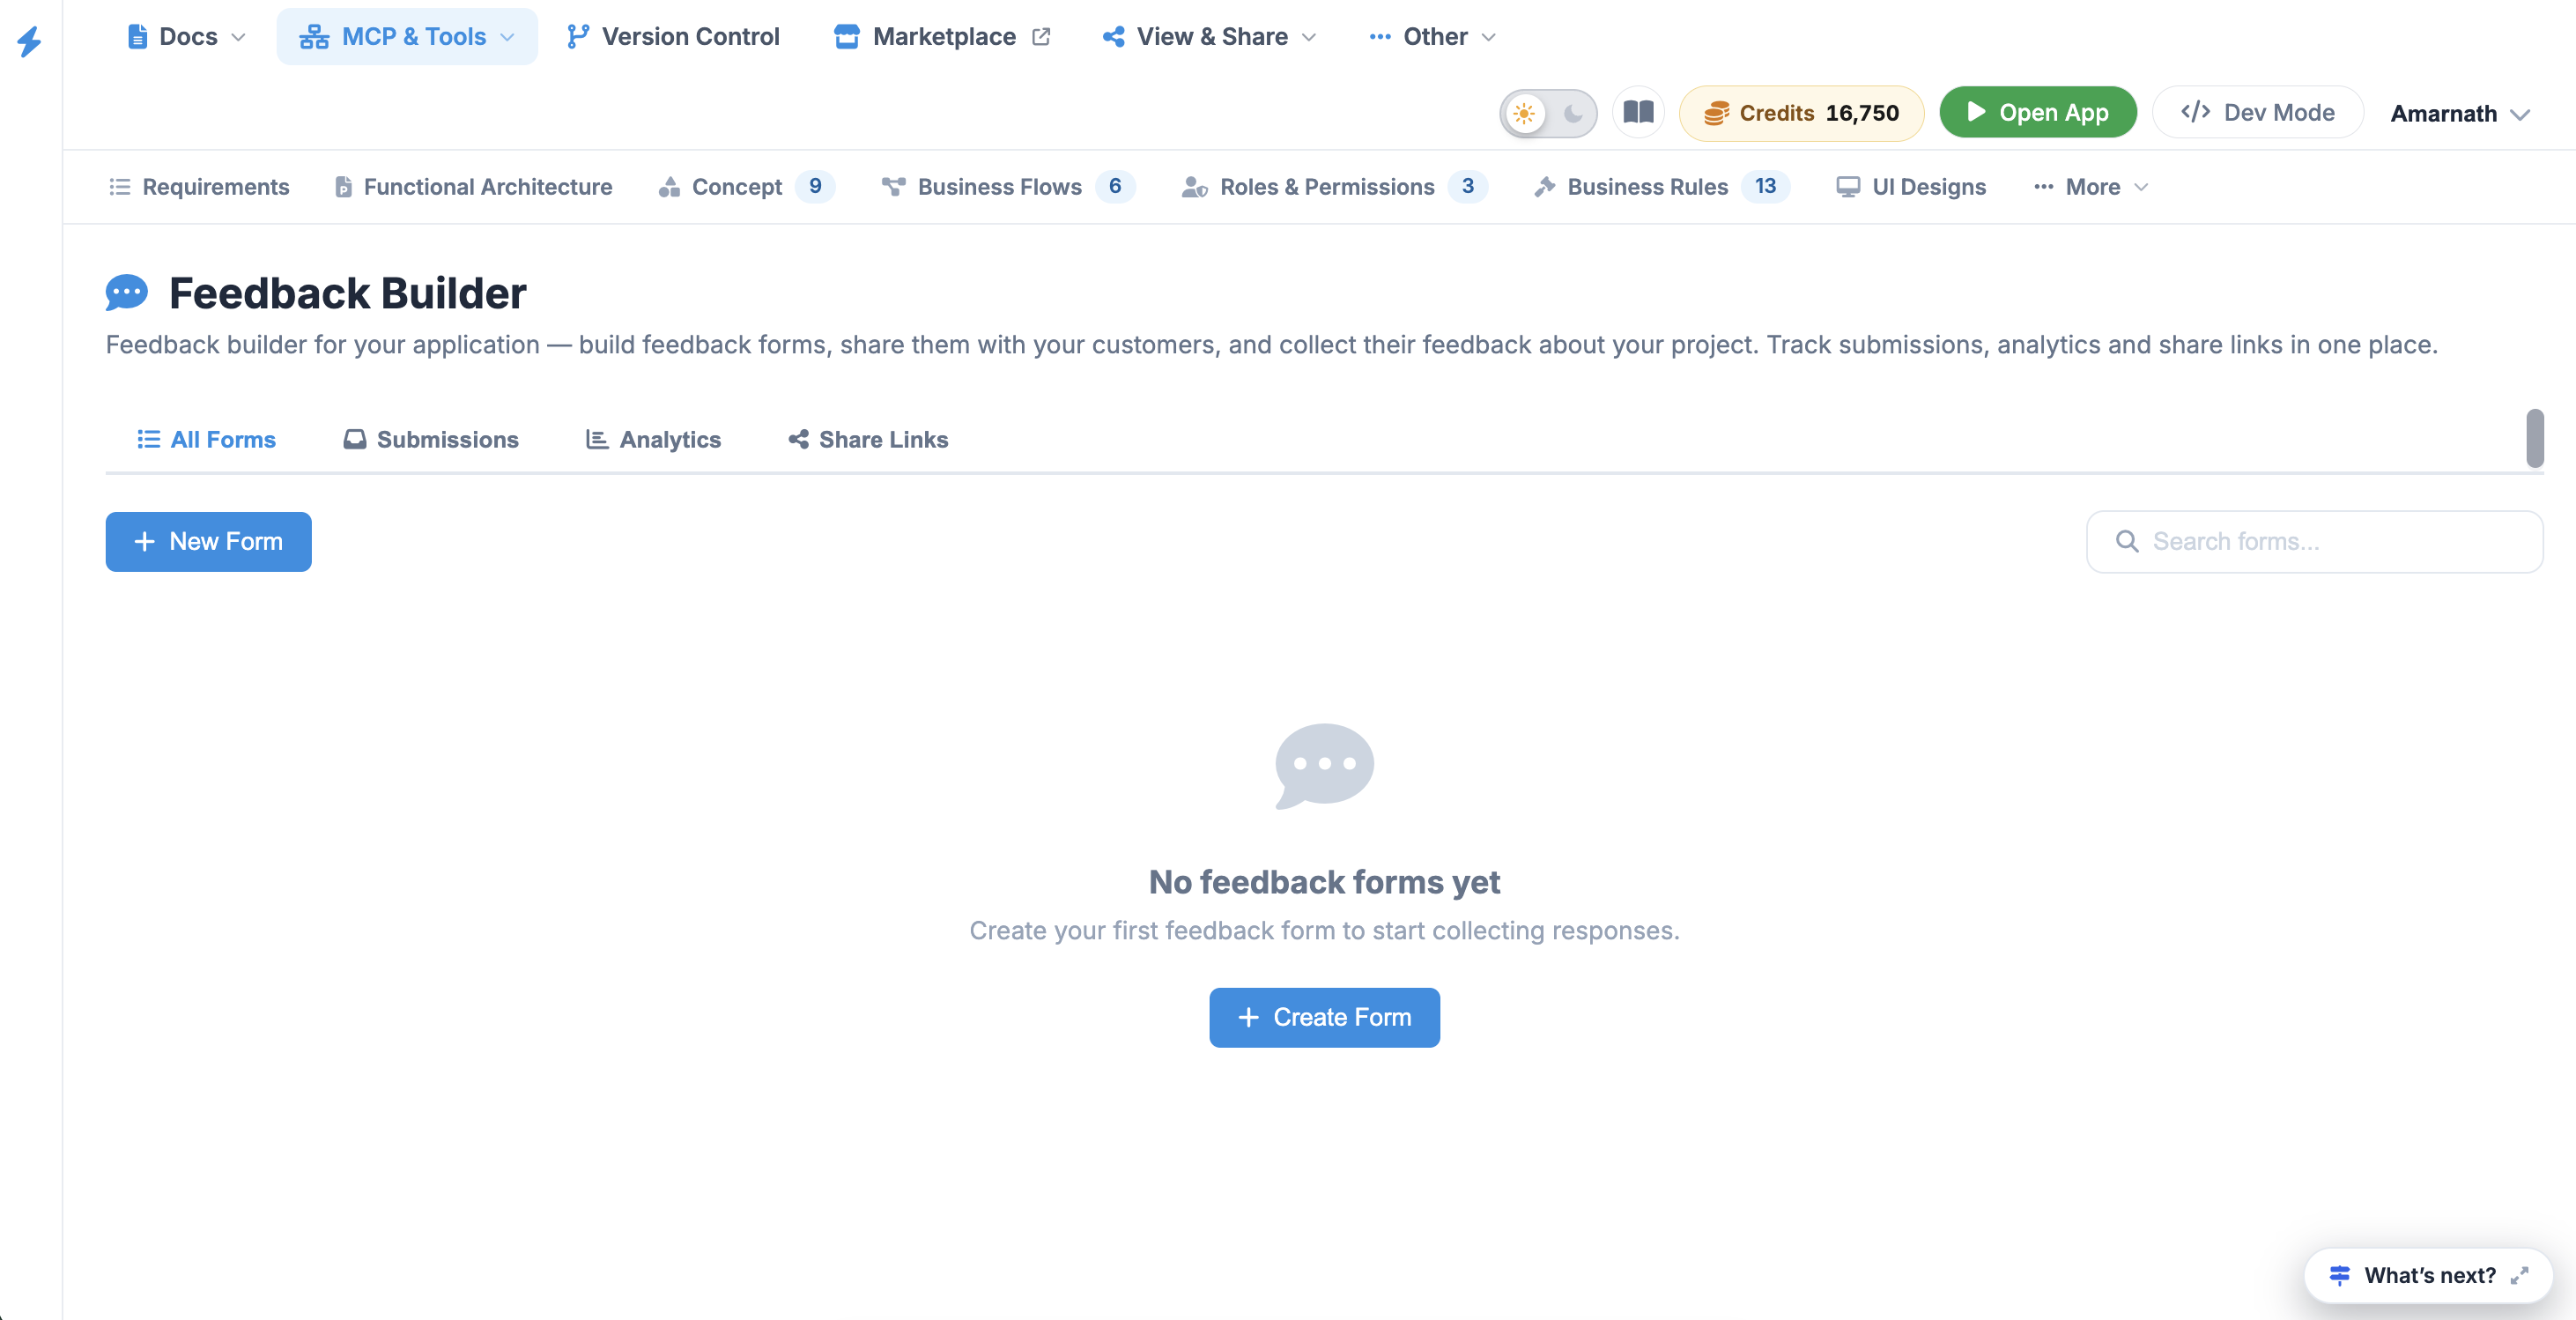2576x1320 pixels.
Task: Open the UI Designs section
Action: point(1911,187)
